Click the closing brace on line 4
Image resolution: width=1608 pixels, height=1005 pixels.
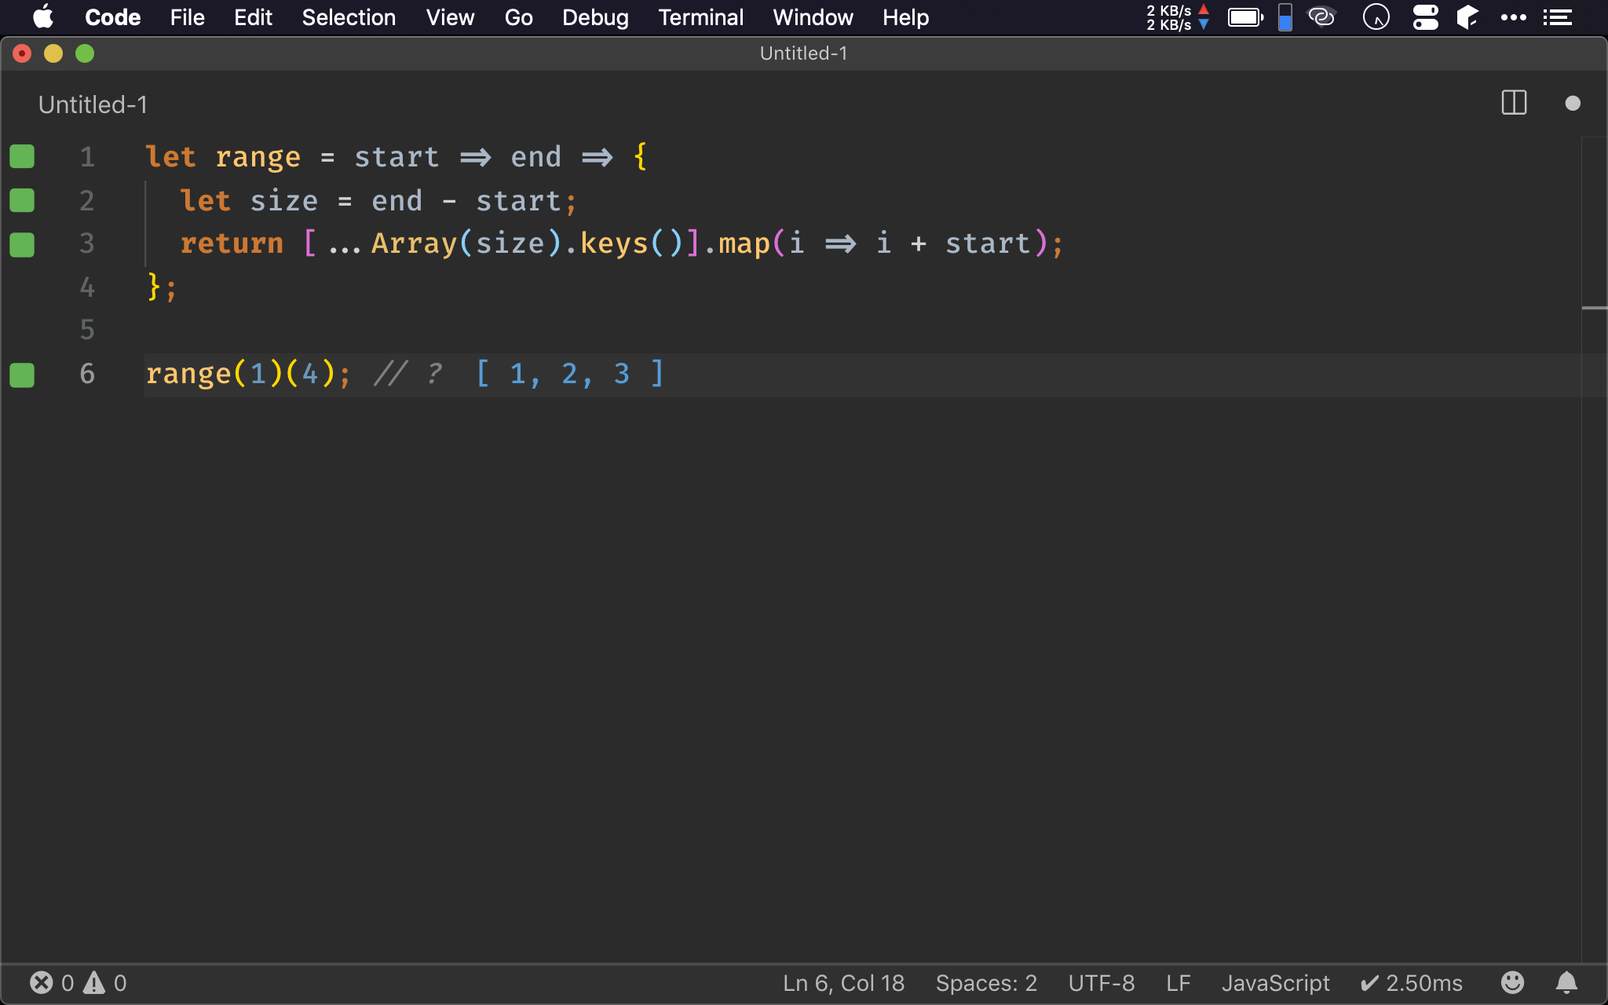(155, 287)
